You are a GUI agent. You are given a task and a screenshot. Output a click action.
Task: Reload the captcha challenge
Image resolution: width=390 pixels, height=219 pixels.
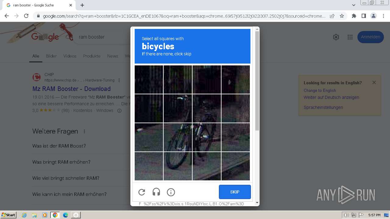[142, 192]
